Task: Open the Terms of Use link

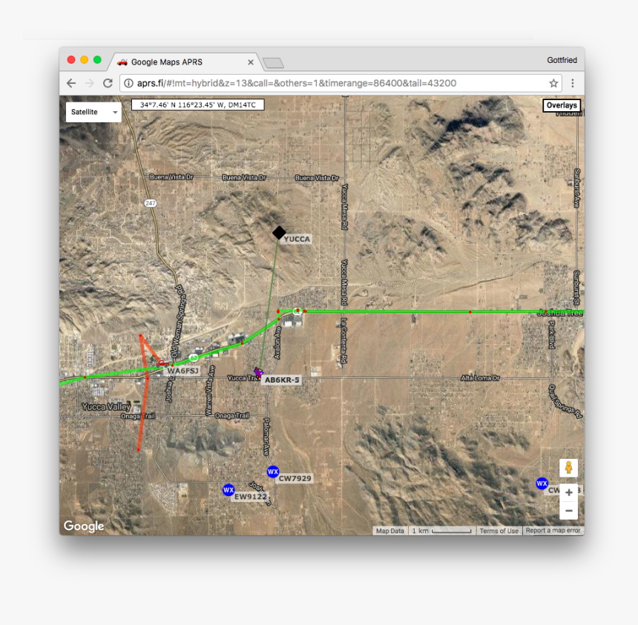Action: pos(499,531)
